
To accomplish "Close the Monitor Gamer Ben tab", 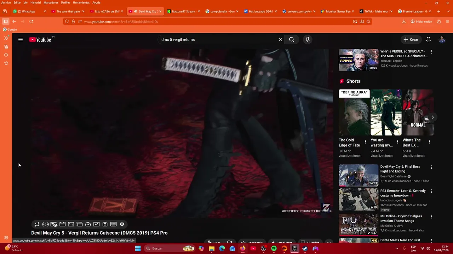I will coord(353,11).
